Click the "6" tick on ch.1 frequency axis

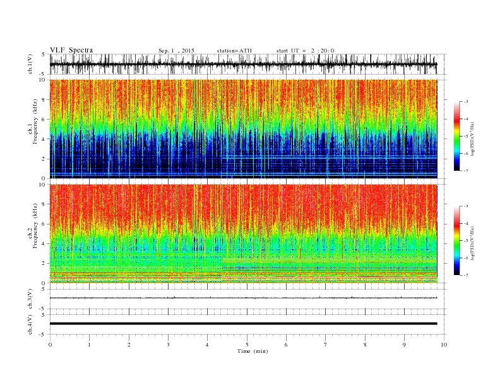coord(44,120)
